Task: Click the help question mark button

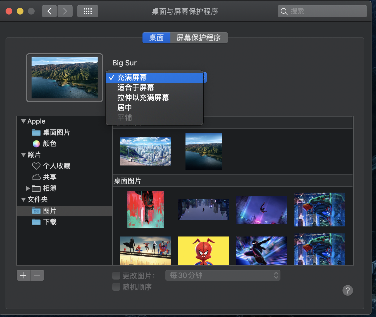Action: coord(348,290)
